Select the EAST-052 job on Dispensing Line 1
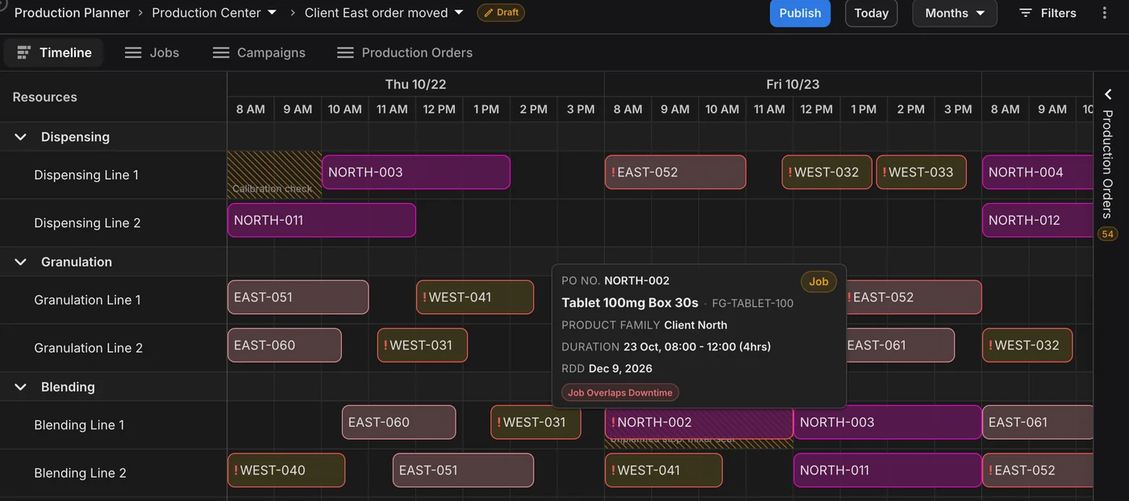Screen dimensions: 1129x501 [x=675, y=172]
